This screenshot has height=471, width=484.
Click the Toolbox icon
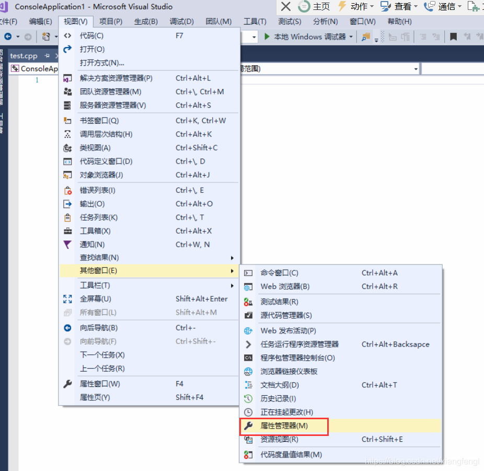(67, 231)
